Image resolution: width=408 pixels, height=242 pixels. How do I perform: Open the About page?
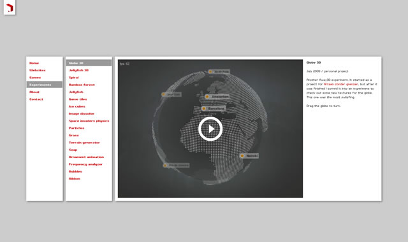(x=34, y=92)
